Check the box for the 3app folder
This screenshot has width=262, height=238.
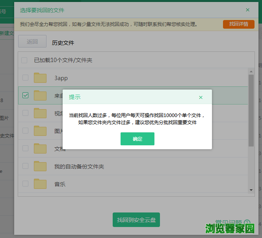point(25,78)
